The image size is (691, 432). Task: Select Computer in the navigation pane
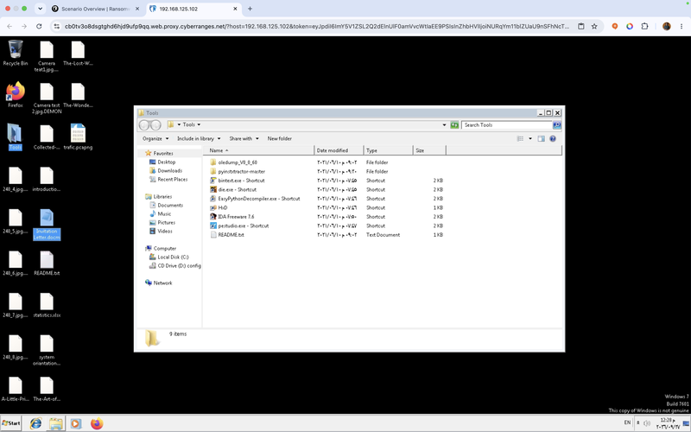click(164, 249)
